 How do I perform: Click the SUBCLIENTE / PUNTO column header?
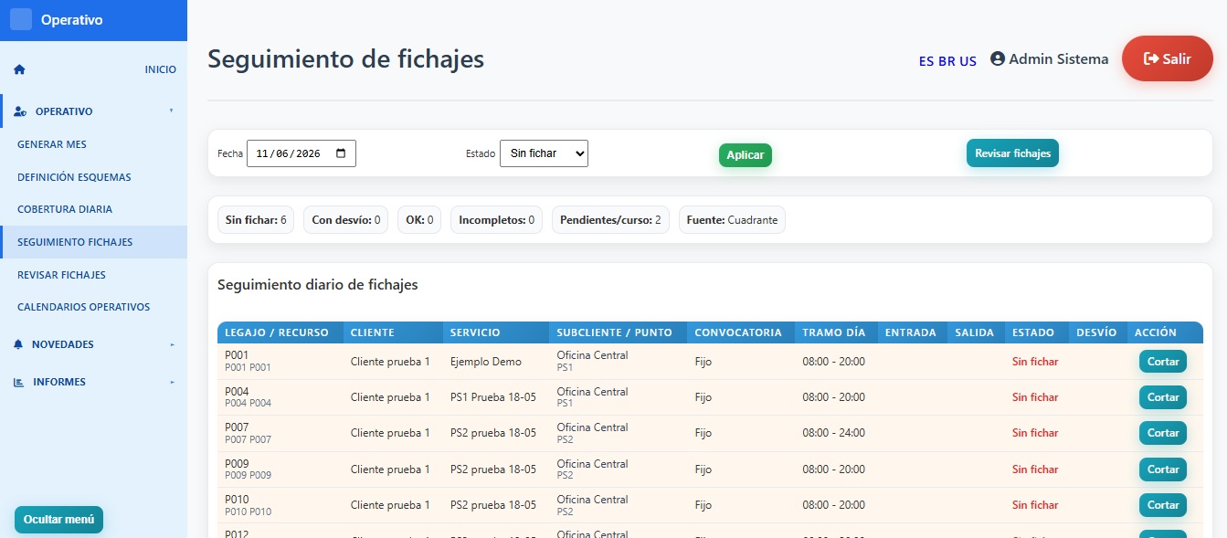(x=619, y=332)
